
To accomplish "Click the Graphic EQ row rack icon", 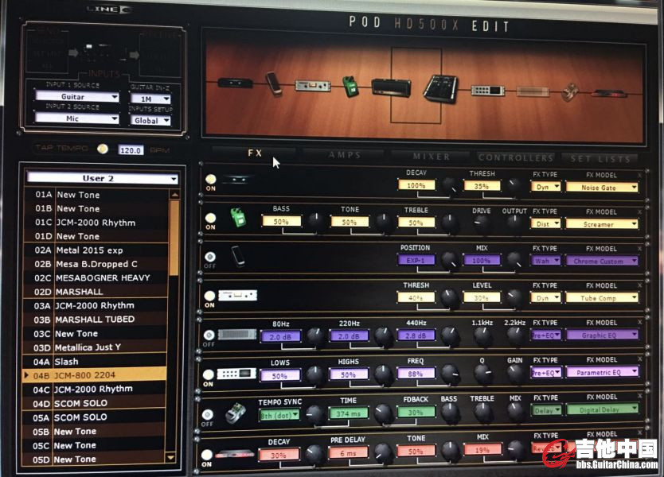I will [237, 335].
